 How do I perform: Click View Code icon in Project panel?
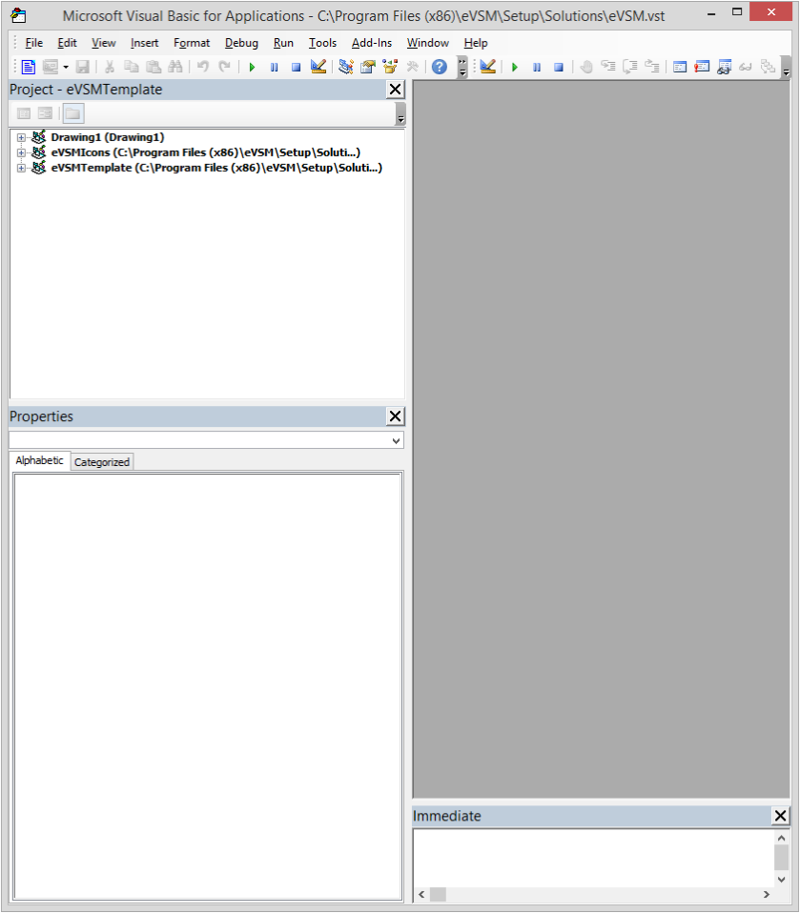pyautogui.click(x=24, y=113)
